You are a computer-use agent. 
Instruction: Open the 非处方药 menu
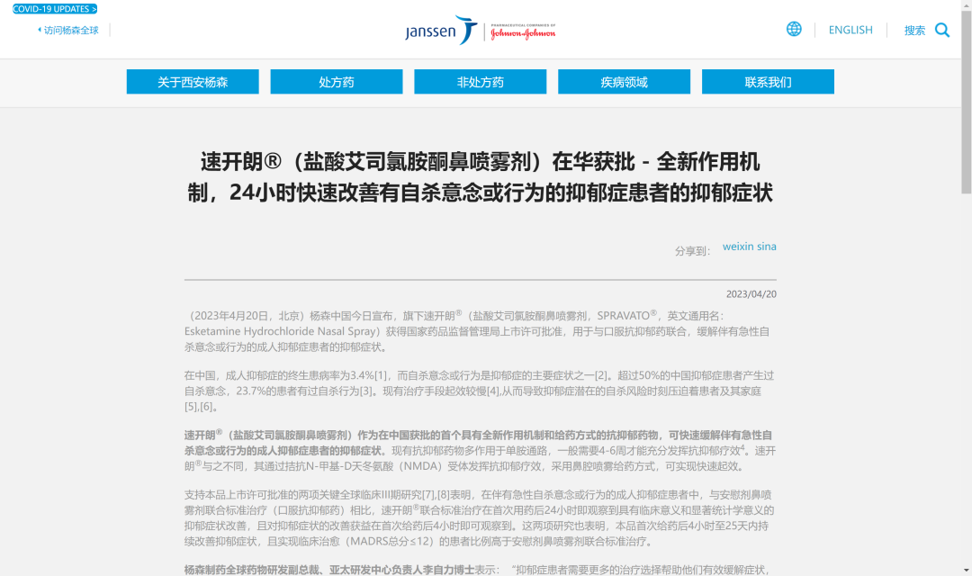coord(481,82)
